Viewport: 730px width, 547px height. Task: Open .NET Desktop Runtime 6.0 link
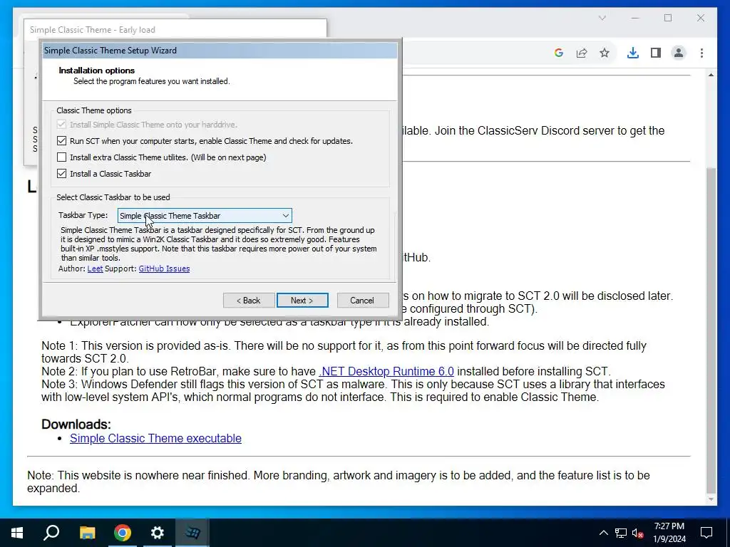pyautogui.click(x=386, y=372)
